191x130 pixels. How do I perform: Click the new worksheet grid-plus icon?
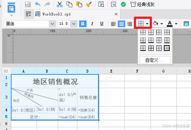[x=29, y=14]
